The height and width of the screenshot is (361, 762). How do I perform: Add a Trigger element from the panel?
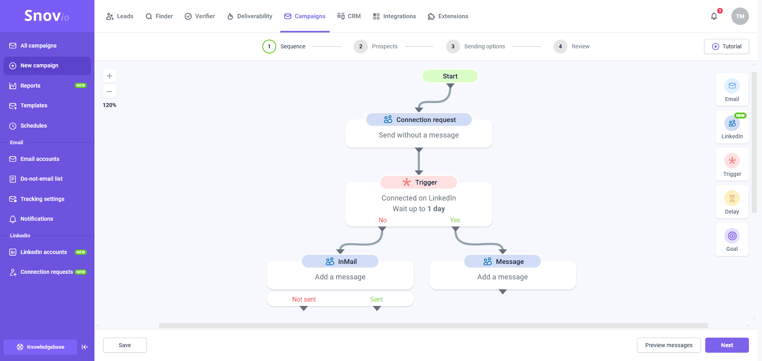point(732,164)
